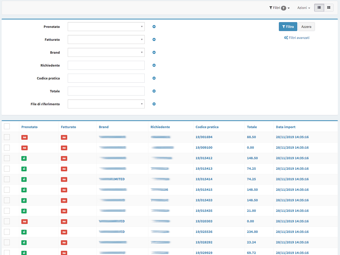The image size is (340, 255).
Task: Switch to grid view icon
Action: click(329, 8)
